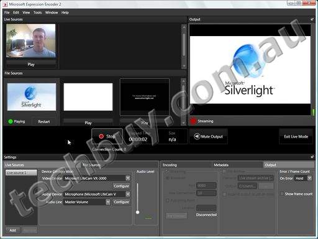Click the Max Connections field
Screen dimensions: 318x239
click(206, 193)
